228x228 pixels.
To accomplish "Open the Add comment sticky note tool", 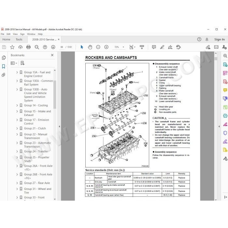I will 154,47.
